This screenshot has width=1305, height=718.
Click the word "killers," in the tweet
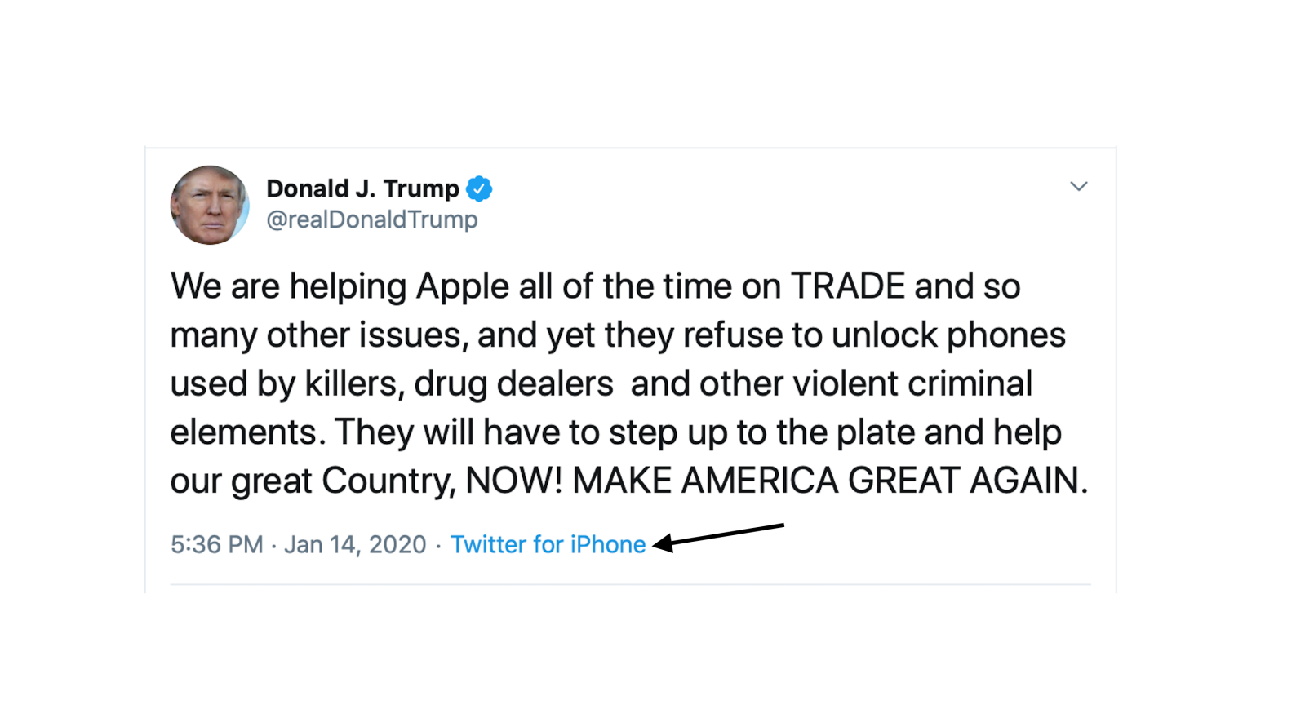354,383
